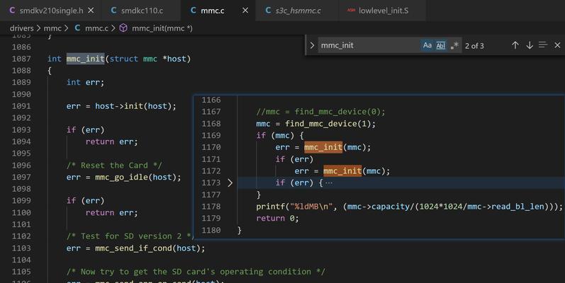The width and height of the screenshot is (565, 283).
Task: Close the mmc.c tab
Action: point(245,11)
